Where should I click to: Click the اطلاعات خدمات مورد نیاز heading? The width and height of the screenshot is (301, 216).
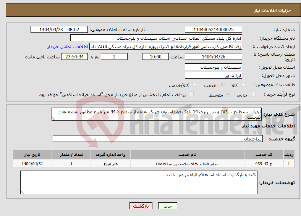click(268, 126)
